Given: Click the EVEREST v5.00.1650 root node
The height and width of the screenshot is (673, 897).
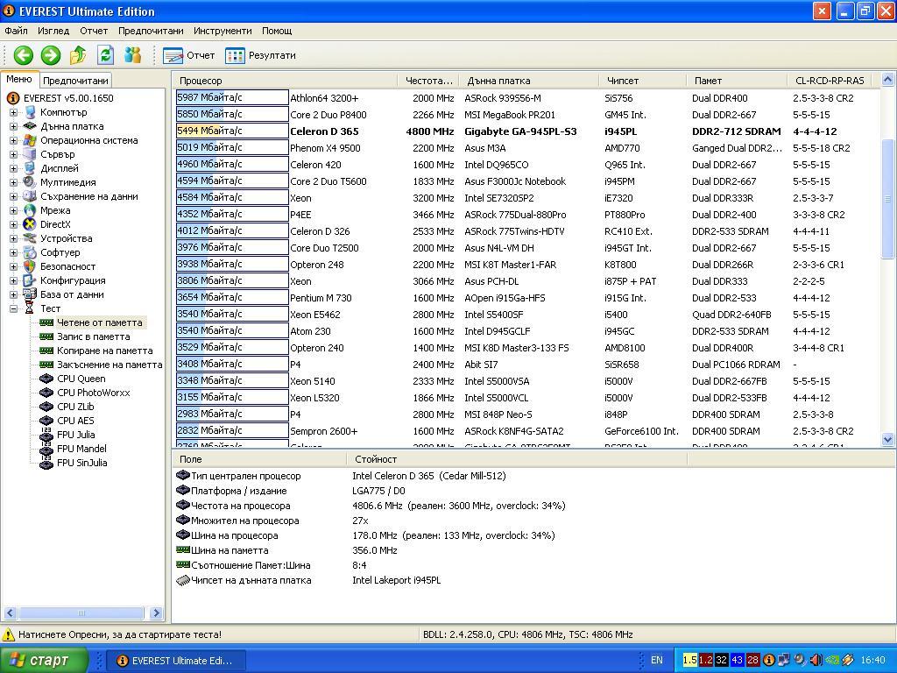Looking at the screenshot, I should (68, 98).
